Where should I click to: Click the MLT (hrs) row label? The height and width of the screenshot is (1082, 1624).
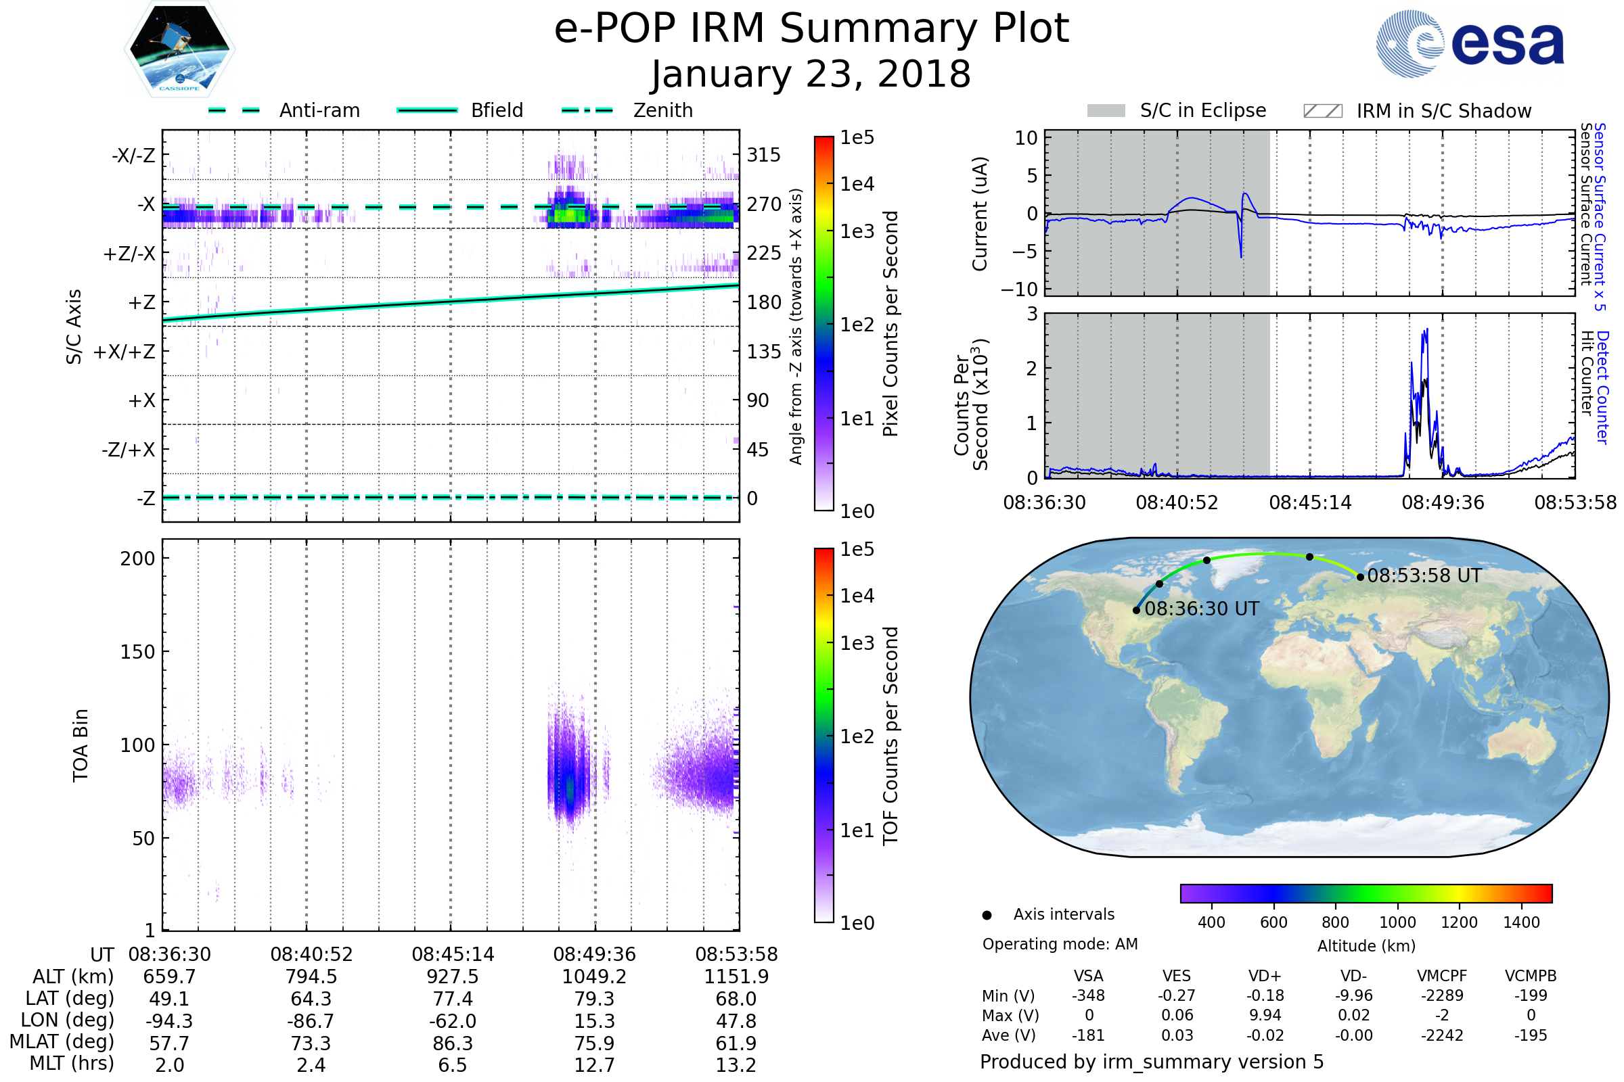tap(71, 1063)
